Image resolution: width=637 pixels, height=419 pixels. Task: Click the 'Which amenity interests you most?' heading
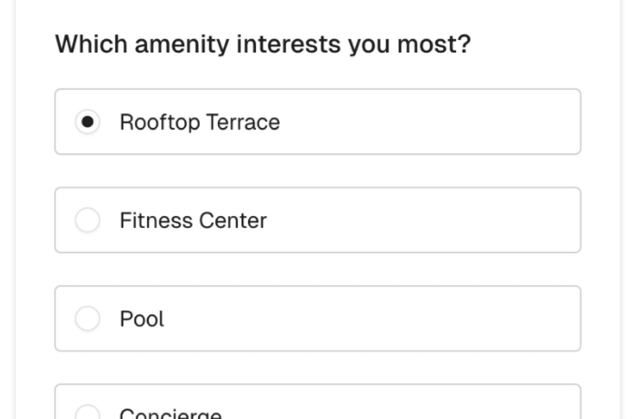pyautogui.click(x=263, y=44)
